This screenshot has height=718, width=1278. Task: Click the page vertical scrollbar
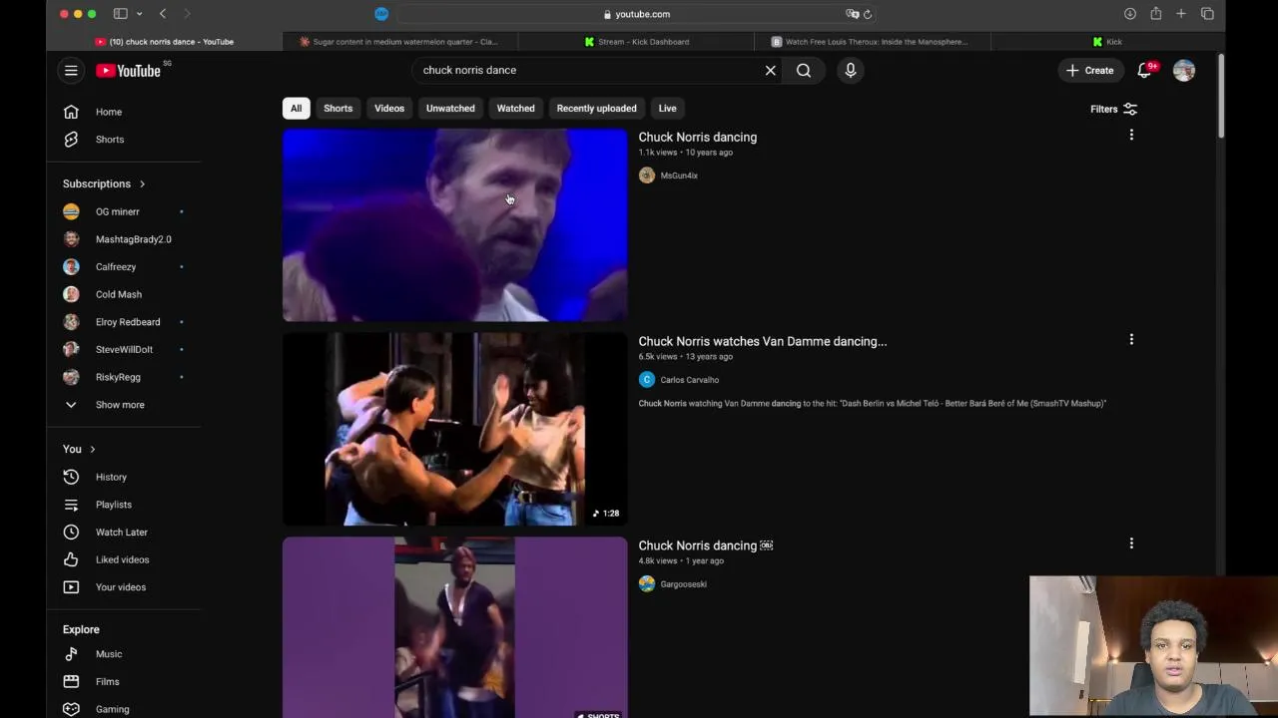[x=1220, y=95]
